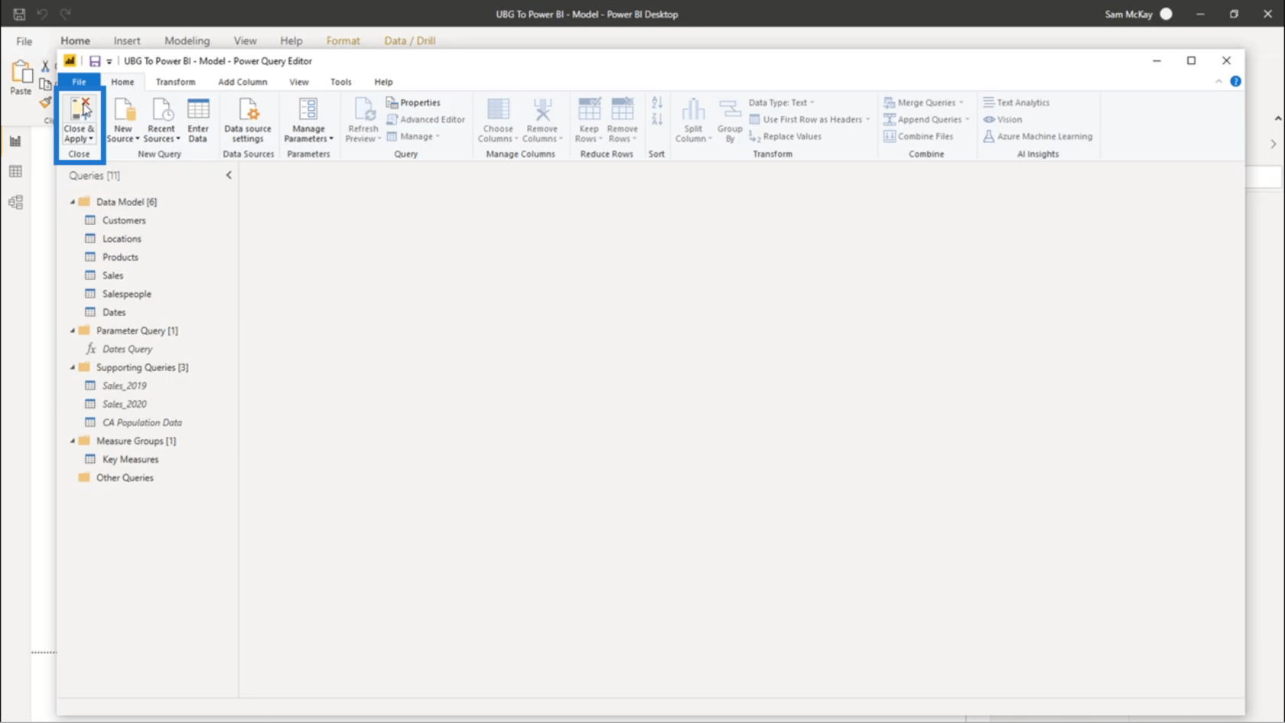The image size is (1285, 723).
Task: Select the Sales_2019 query
Action: click(x=125, y=386)
